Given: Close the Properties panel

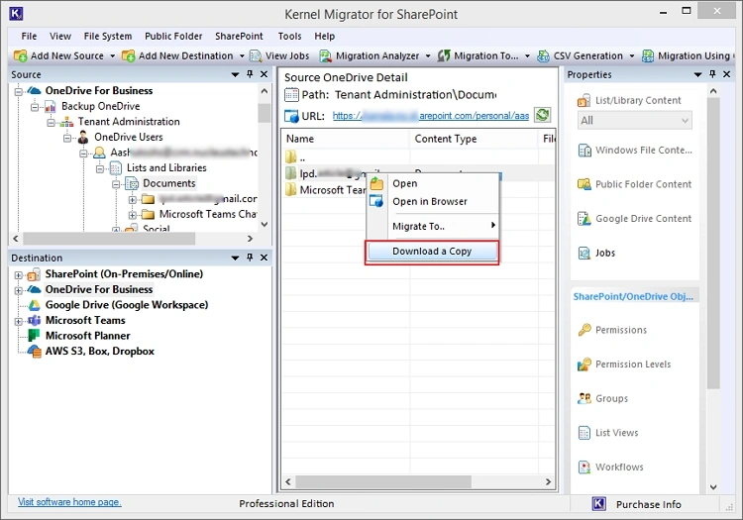Looking at the screenshot, I should click(726, 74).
